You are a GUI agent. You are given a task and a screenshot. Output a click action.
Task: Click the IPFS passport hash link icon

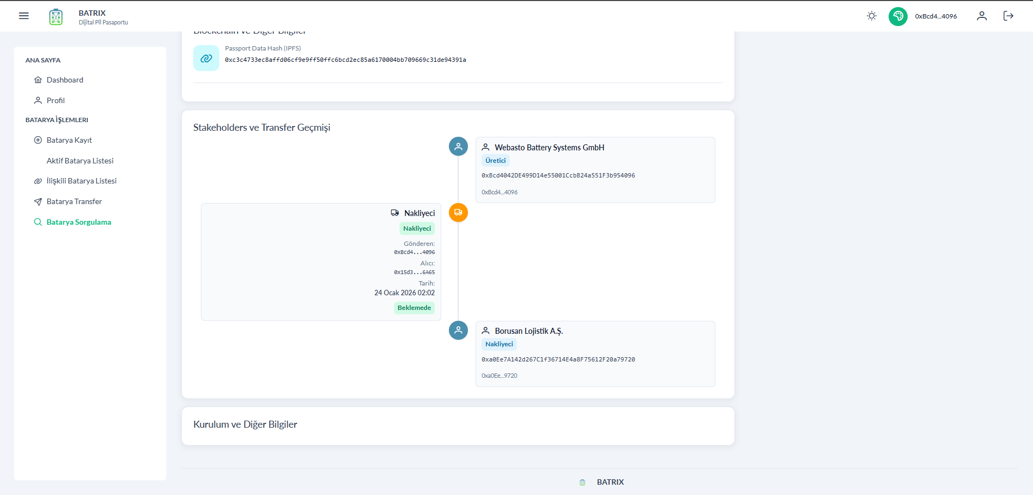point(206,58)
